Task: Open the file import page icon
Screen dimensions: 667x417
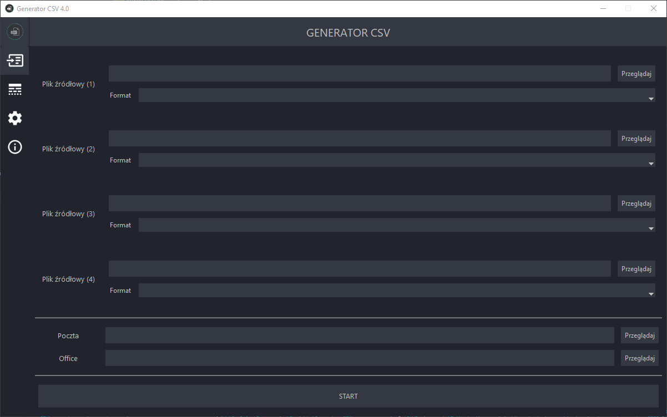Action: click(15, 60)
